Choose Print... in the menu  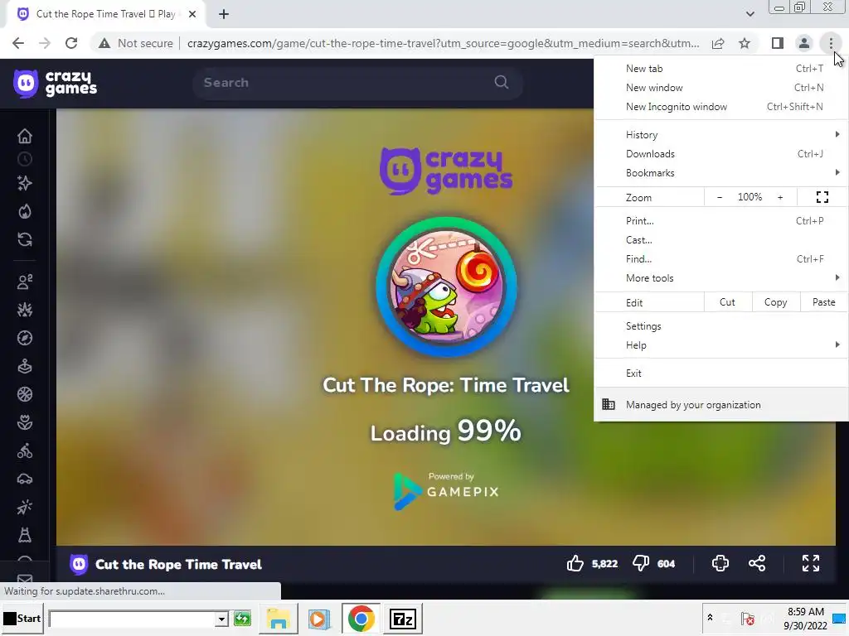tap(722, 221)
